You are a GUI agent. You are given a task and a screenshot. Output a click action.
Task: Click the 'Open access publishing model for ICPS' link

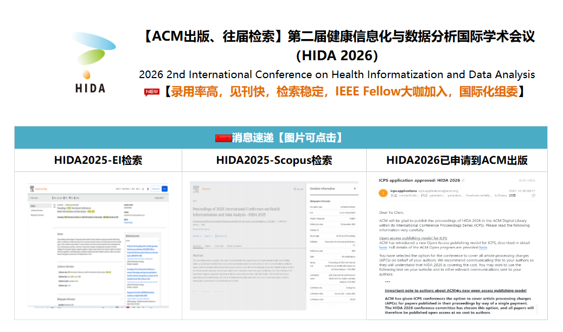click(x=413, y=238)
